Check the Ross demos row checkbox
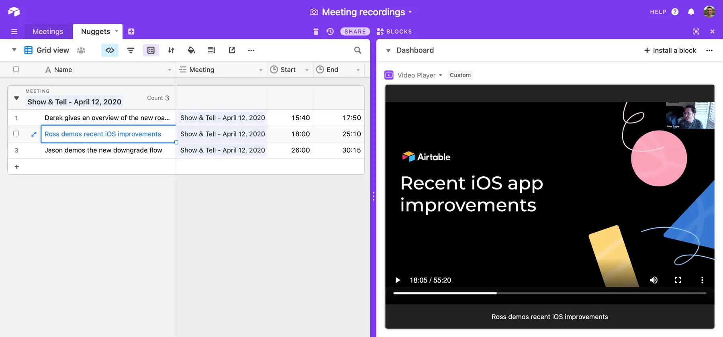The image size is (723, 337). pyautogui.click(x=16, y=133)
